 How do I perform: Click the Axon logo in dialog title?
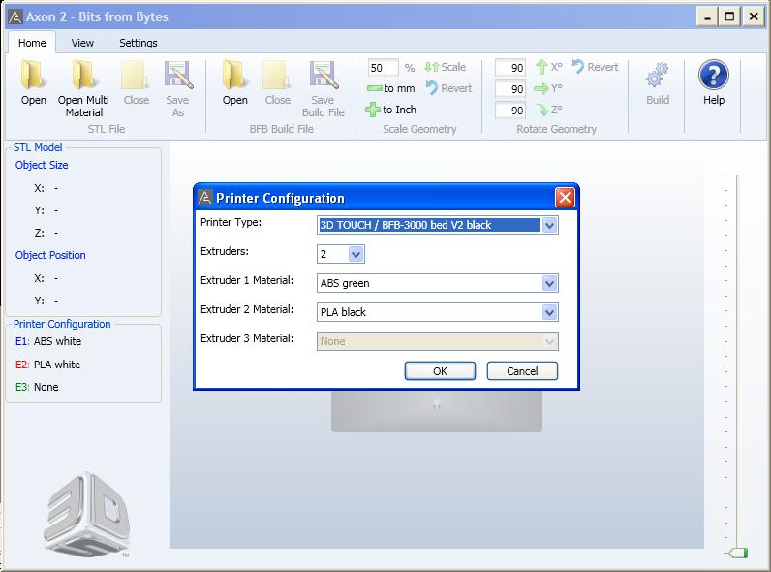click(204, 198)
